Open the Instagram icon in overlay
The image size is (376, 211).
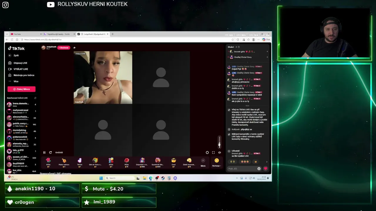(6, 5)
